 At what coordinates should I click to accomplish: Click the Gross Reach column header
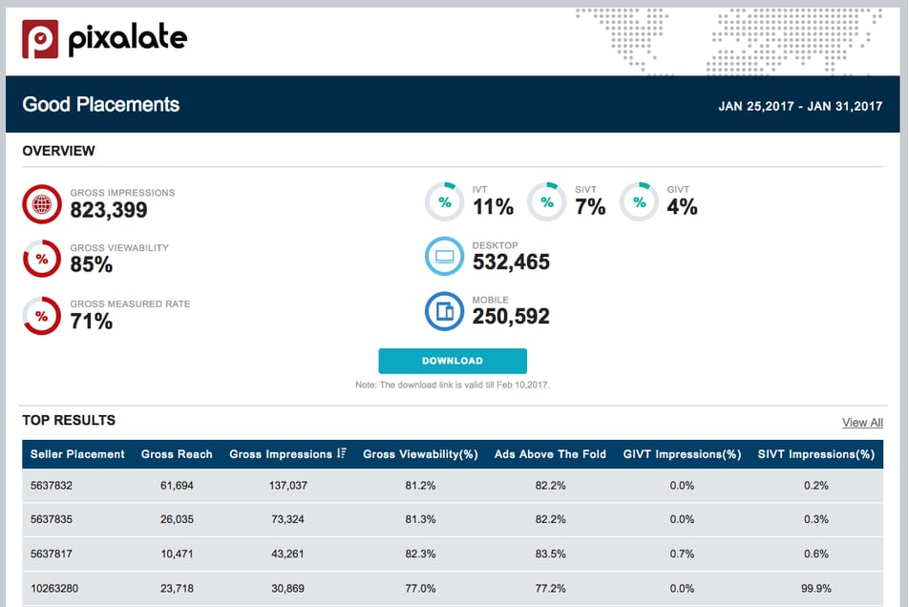pos(177,454)
